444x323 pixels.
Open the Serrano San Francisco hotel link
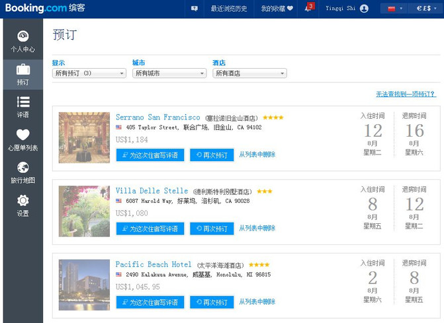tap(157, 118)
